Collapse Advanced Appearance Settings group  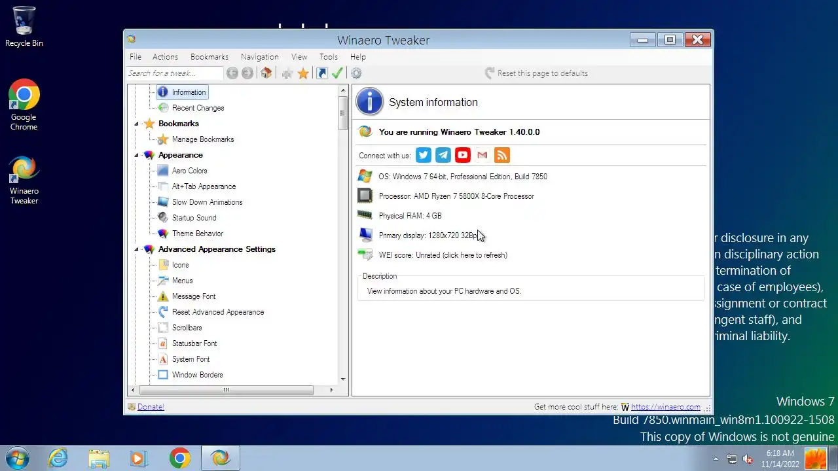click(x=137, y=249)
